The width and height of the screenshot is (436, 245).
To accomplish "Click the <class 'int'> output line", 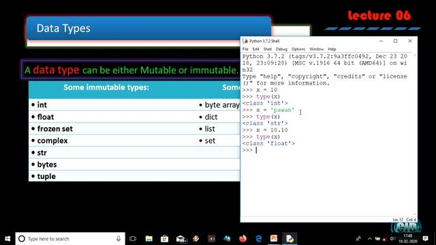I will (x=265, y=103).
